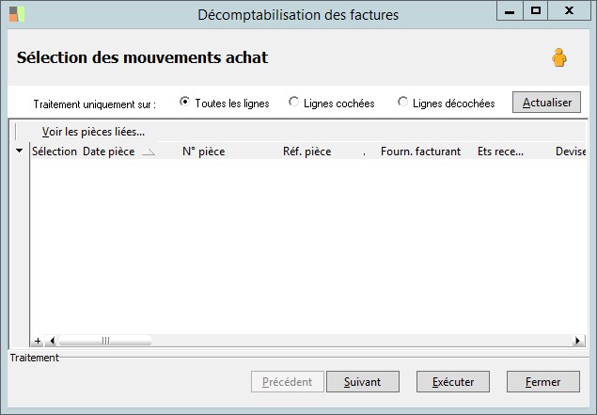Click the scrollbar right arrow

[x=578, y=341]
